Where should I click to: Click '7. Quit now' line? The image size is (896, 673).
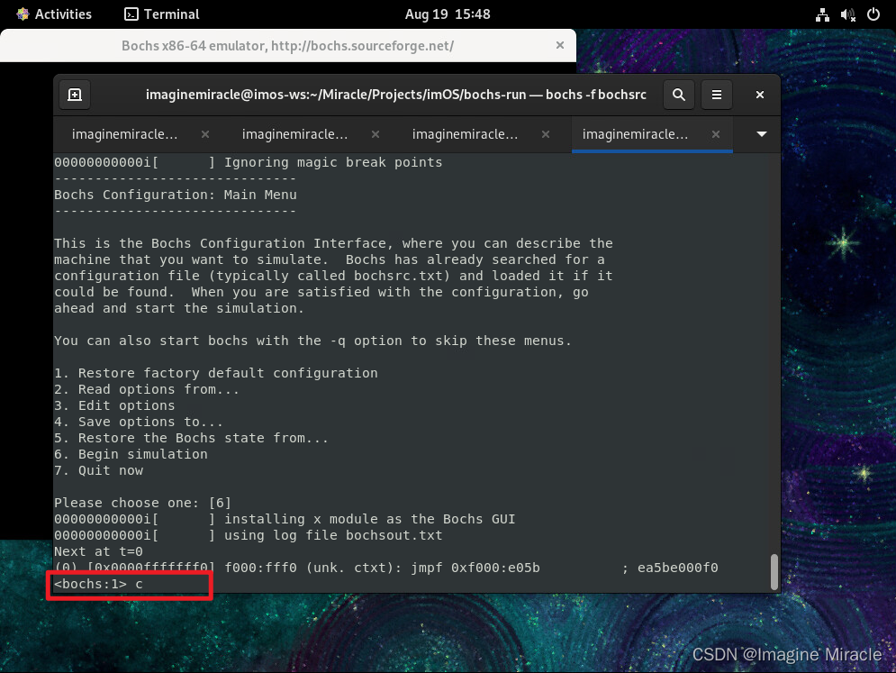[x=98, y=470]
